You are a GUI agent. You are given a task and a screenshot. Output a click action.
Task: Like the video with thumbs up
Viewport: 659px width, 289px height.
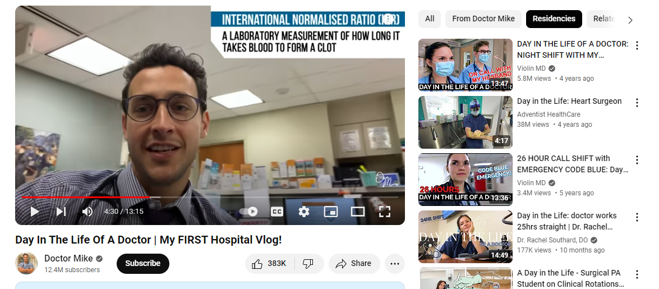(x=270, y=264)
